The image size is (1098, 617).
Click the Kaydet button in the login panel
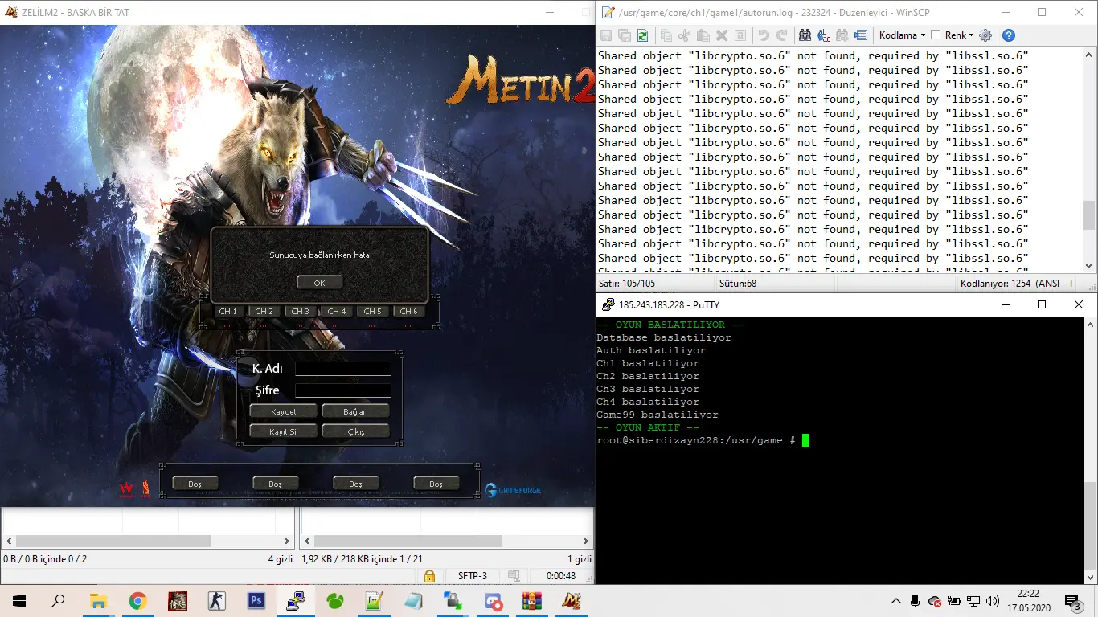click(x=284, y=411)
